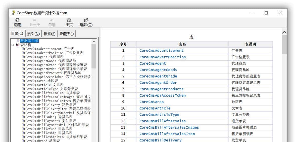This screenshot has height=142, width=296.
Task: Switch to the 搜索(S) tab
Action: coord(50,34)
